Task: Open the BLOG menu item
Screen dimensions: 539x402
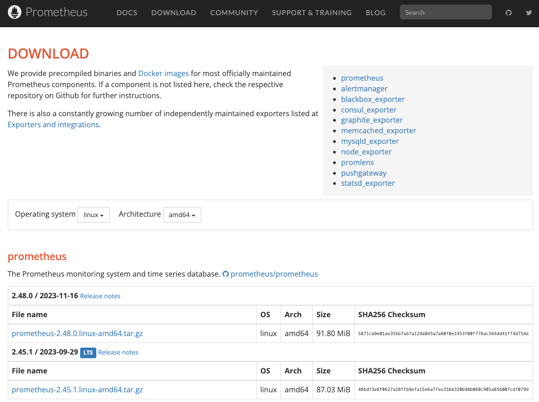Action: pos(375,13)
